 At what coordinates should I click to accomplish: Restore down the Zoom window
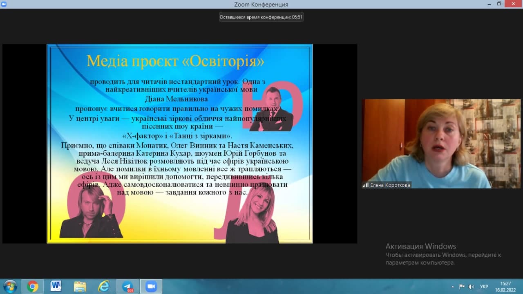499,4
